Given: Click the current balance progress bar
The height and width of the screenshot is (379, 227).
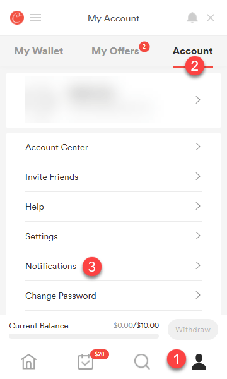Looking at the screenshot, I should coord(84,336).
